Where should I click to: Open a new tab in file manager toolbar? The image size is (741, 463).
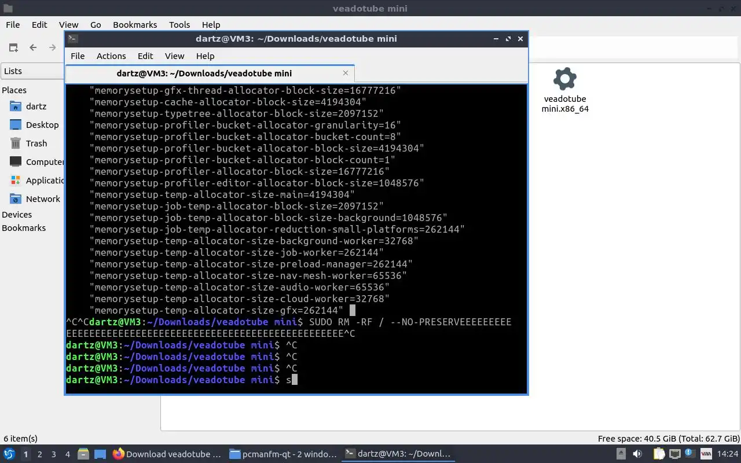pos(13,47)
